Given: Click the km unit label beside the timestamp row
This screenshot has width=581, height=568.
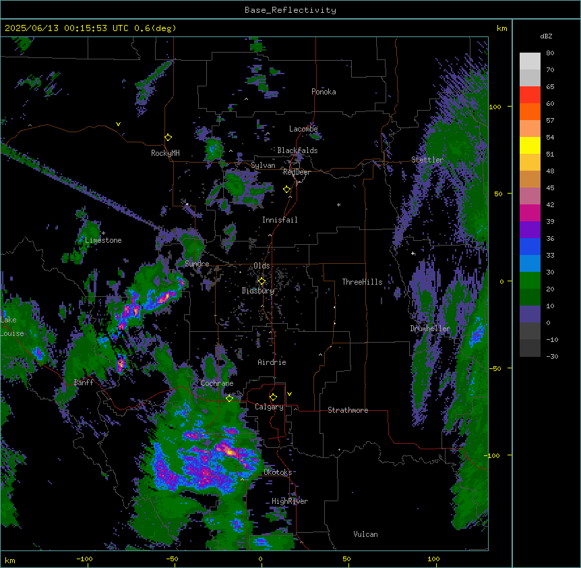Looking at the screenshot, I should pos(502,28).
